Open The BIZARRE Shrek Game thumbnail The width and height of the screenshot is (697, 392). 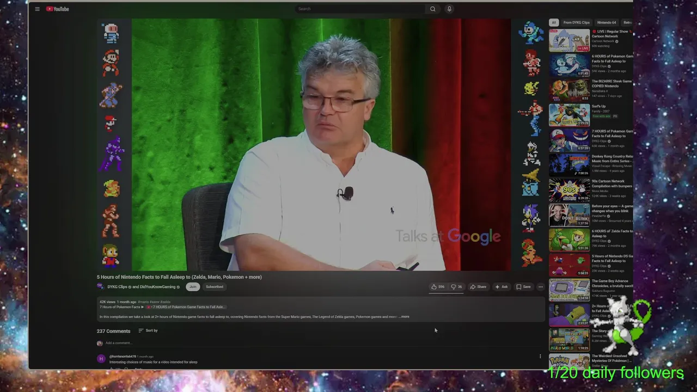click(569, 91)
